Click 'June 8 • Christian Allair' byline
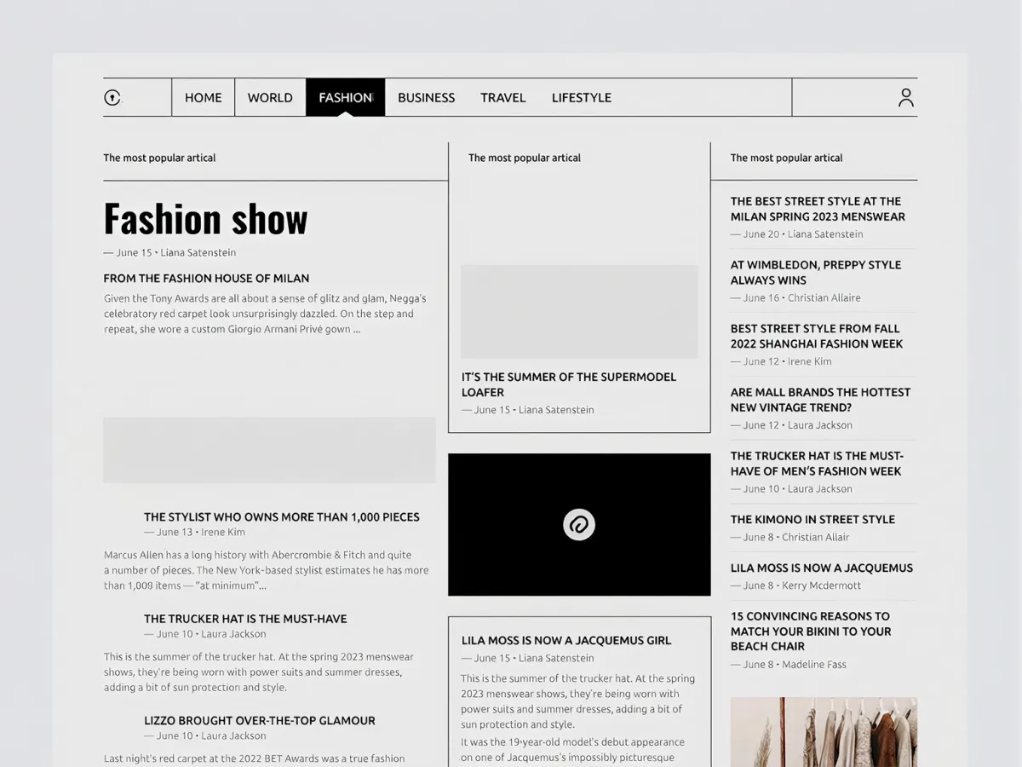The image size is (1022, 767). click(789, 537)
